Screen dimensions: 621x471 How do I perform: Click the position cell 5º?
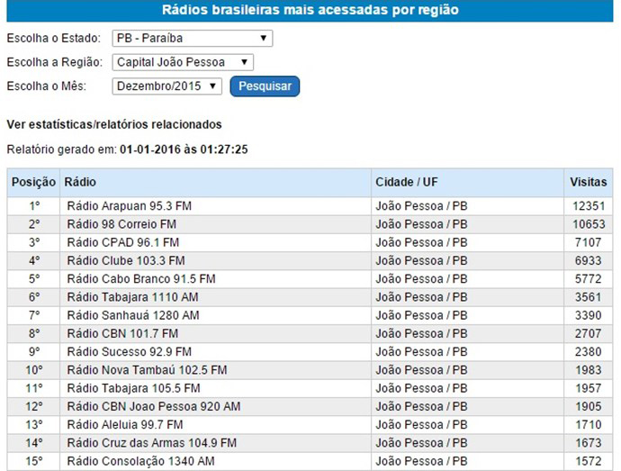[34, 279]
